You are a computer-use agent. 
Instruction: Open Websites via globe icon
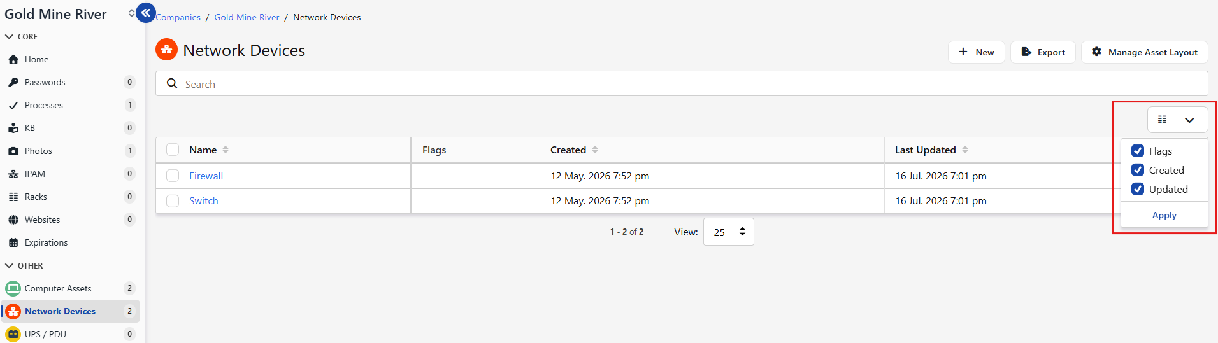pyautogui.click(x=13, y=220)
